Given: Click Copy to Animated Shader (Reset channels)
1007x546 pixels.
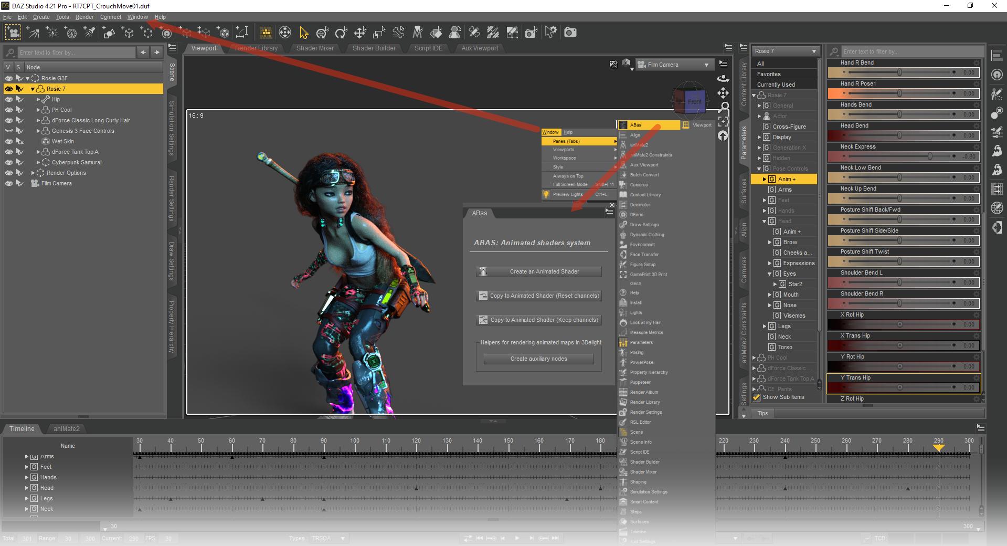Looking at the screenshot, I should tap(538, 296).
